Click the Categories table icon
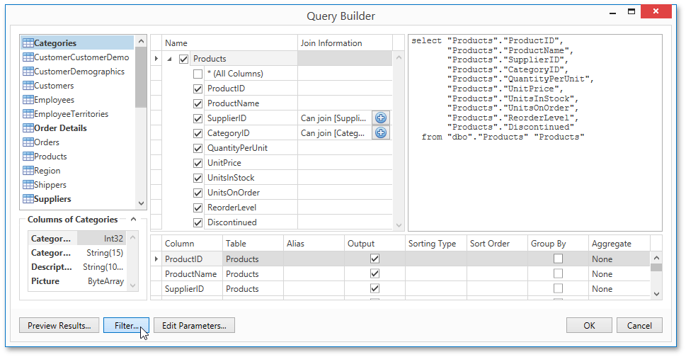686x357 pixels. [x=28, y=43]
